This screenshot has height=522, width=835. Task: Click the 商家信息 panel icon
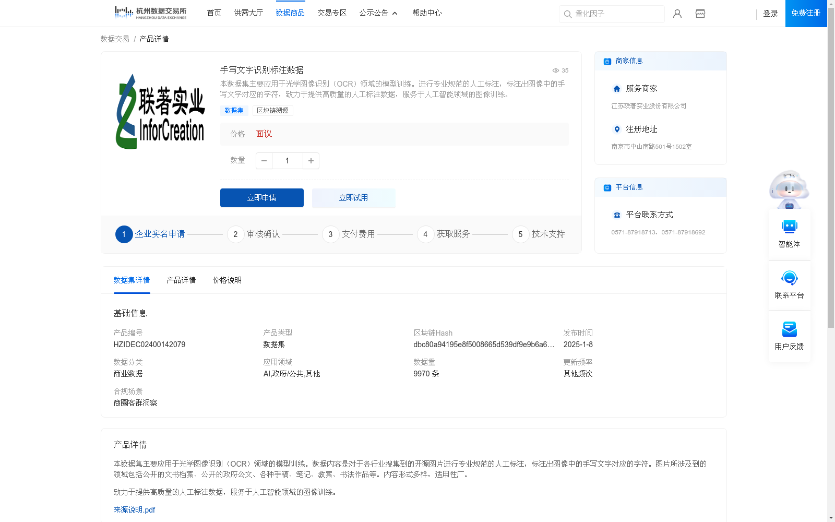pos(607,61)
